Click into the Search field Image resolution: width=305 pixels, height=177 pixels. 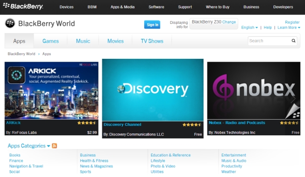[x=269, y=41]
